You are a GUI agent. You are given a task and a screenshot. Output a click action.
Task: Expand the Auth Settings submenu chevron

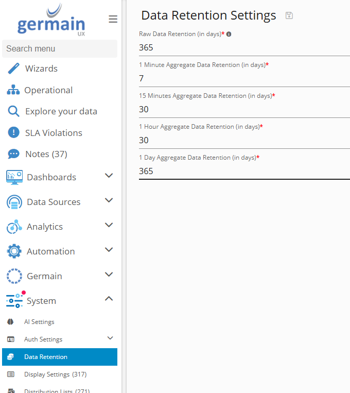click(x=110, y=338)
